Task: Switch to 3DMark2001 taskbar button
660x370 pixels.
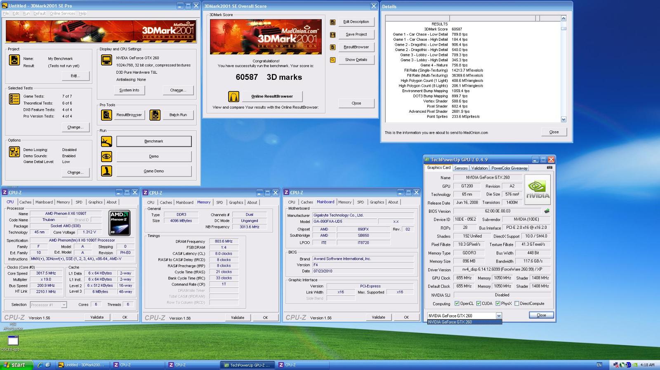Action: click(83, 365)
